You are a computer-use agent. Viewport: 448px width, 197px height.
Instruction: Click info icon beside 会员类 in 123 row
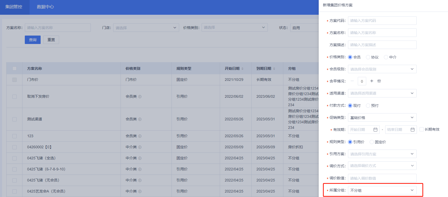[140, 136]
